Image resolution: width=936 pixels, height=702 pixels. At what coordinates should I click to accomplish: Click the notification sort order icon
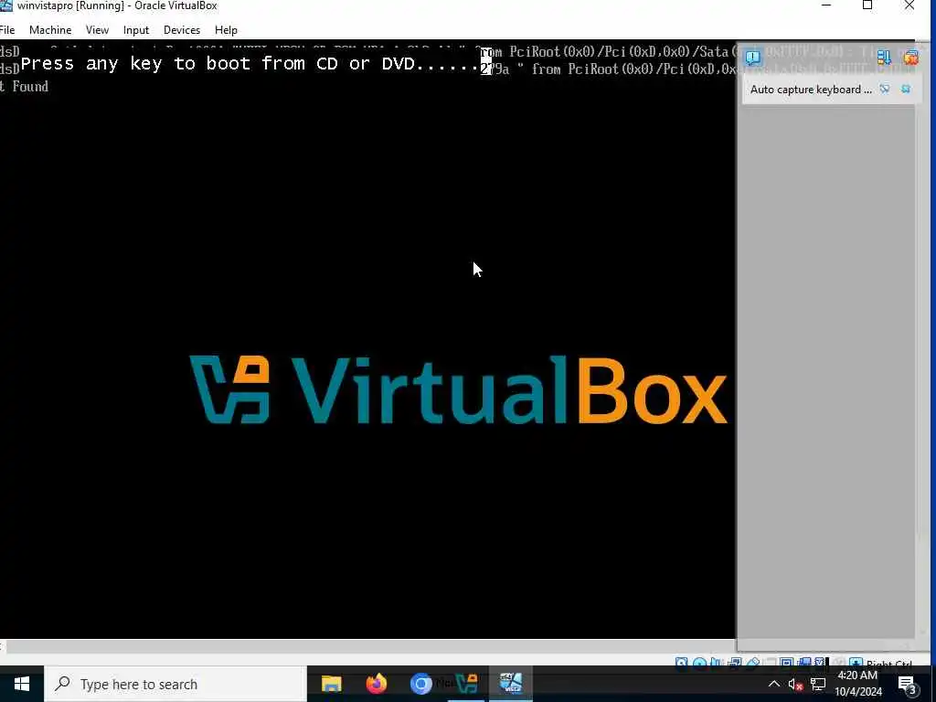coord(884,58)
